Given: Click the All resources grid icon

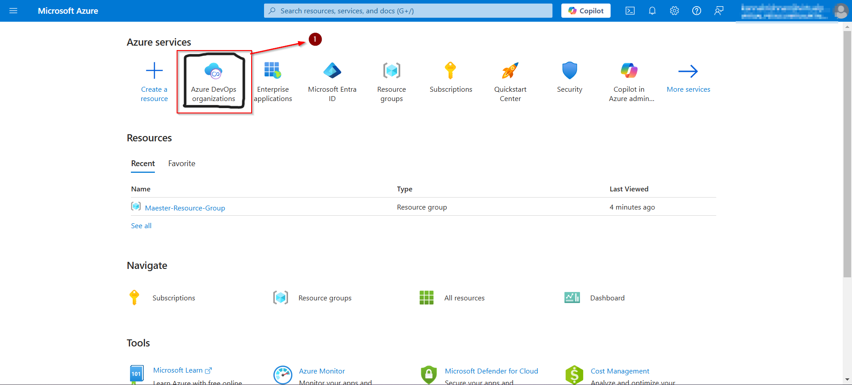Looking at the screenshot, I should (x=426, y=298).
